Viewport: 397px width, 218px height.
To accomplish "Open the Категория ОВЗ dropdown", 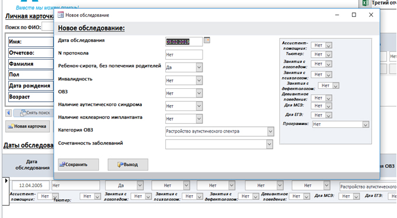I will click(270, 132).
